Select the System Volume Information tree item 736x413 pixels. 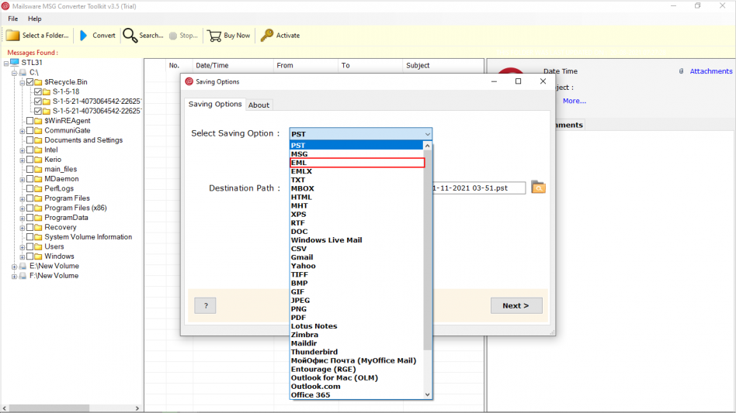click(x=89, y=237)
